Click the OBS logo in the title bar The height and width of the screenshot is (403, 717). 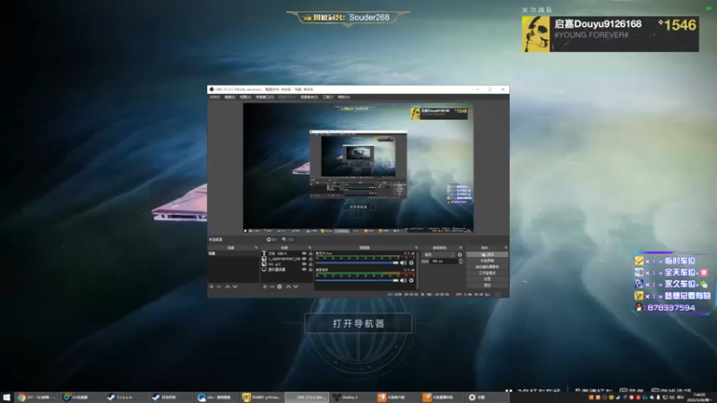[x=212, y=90]
